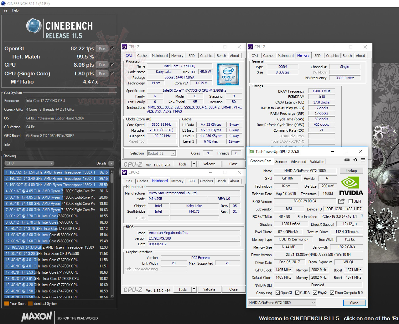Open the Ranking CPU dropdown in Cinebench
Image resolution: width=399 pixels, height=324 pixels.
[29, 163]
